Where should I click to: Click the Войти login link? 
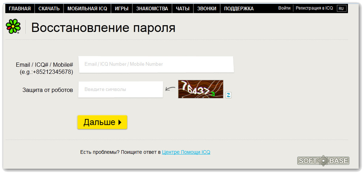click(x=284, y=8)
